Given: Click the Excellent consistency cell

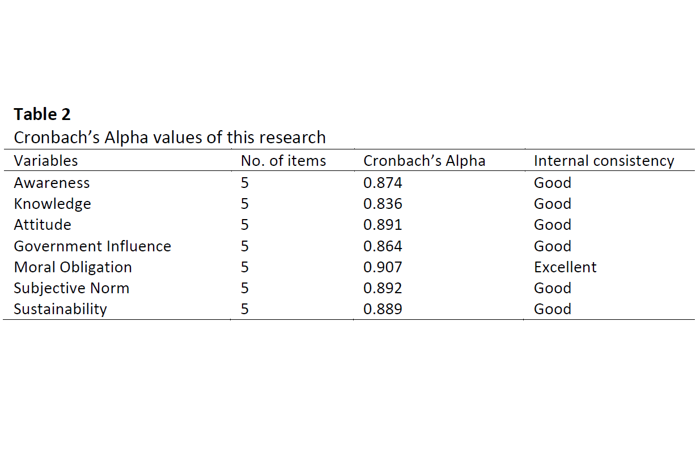Looking at the screenshot, I should (565, 267).
